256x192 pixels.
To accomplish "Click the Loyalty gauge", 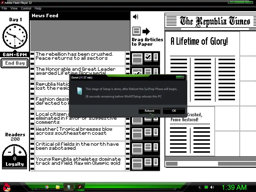I will point(14,156).
